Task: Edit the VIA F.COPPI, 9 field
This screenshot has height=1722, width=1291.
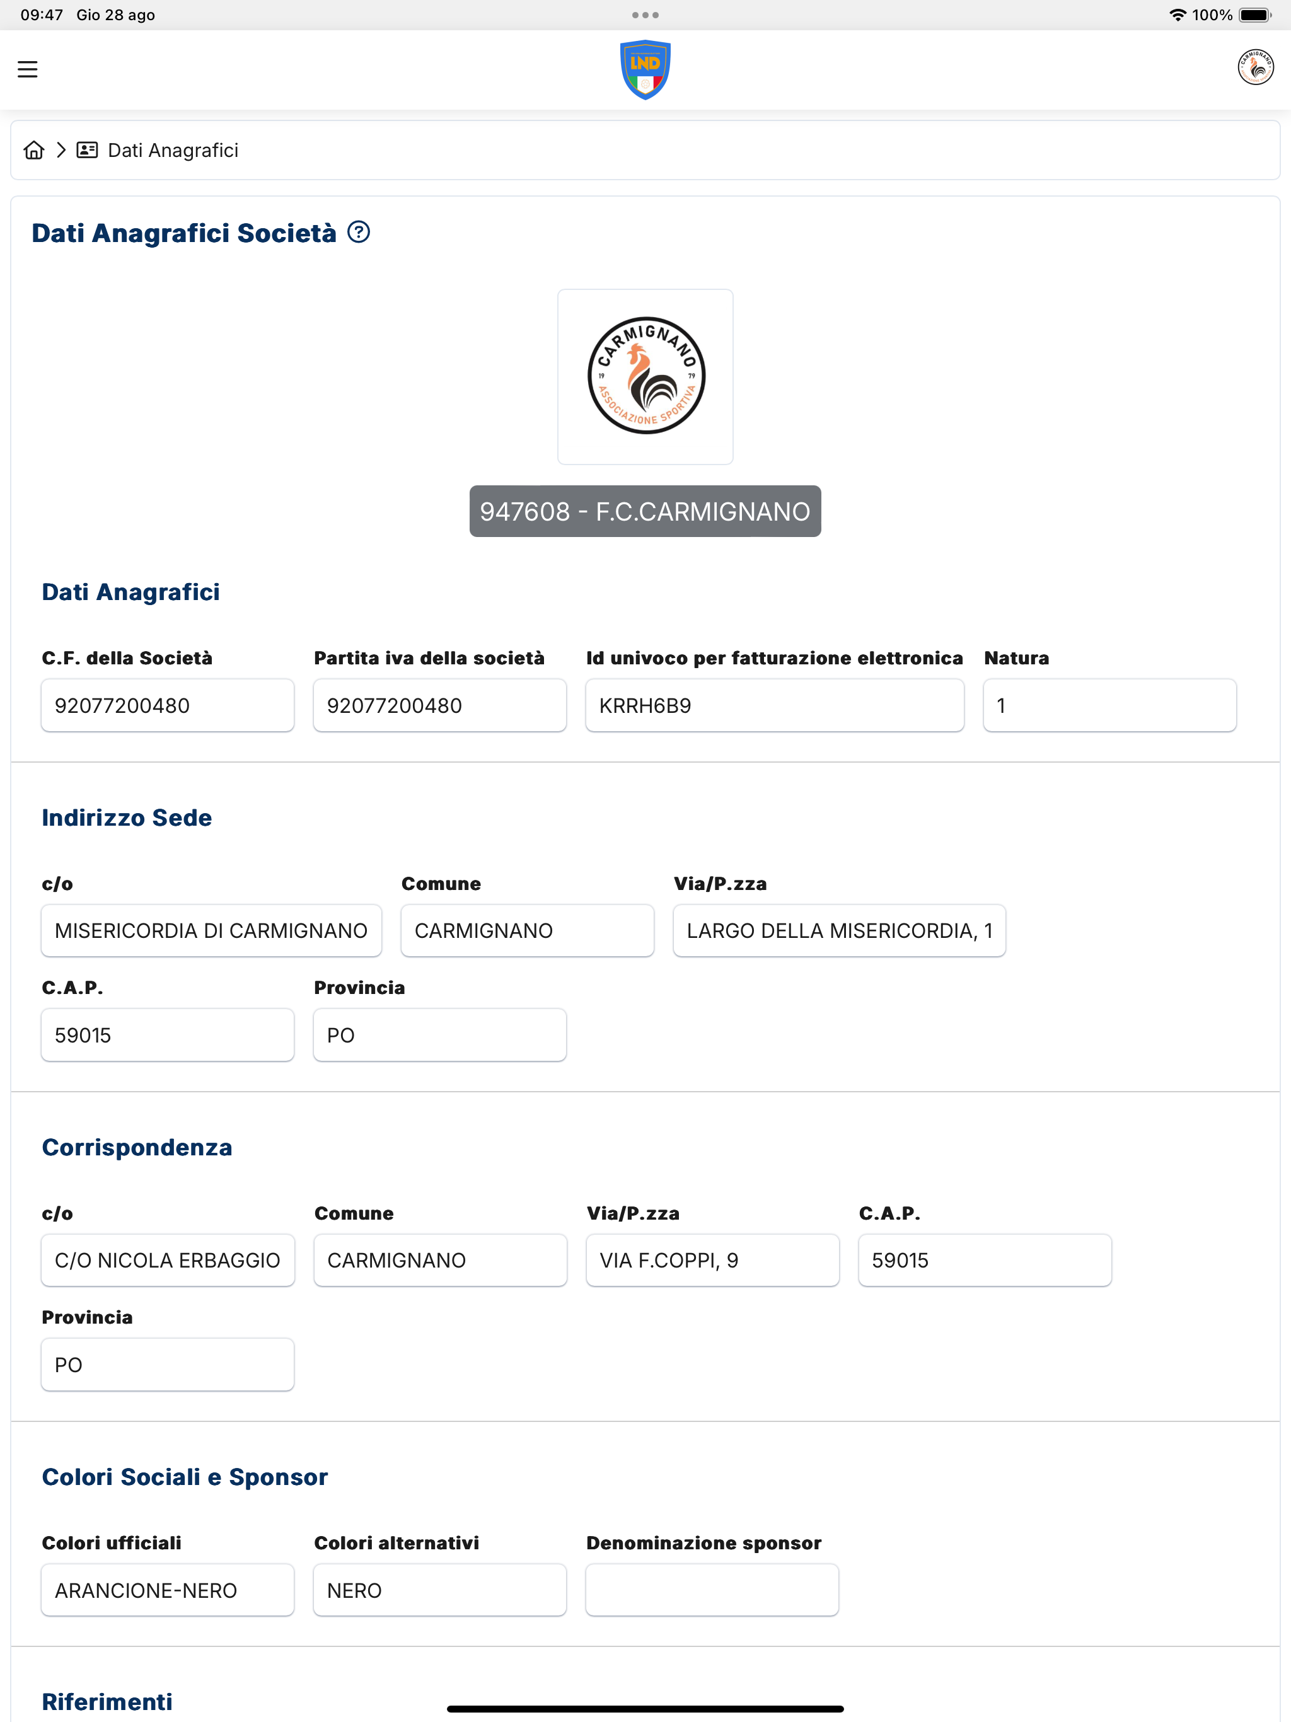Action: [712, 1261]
